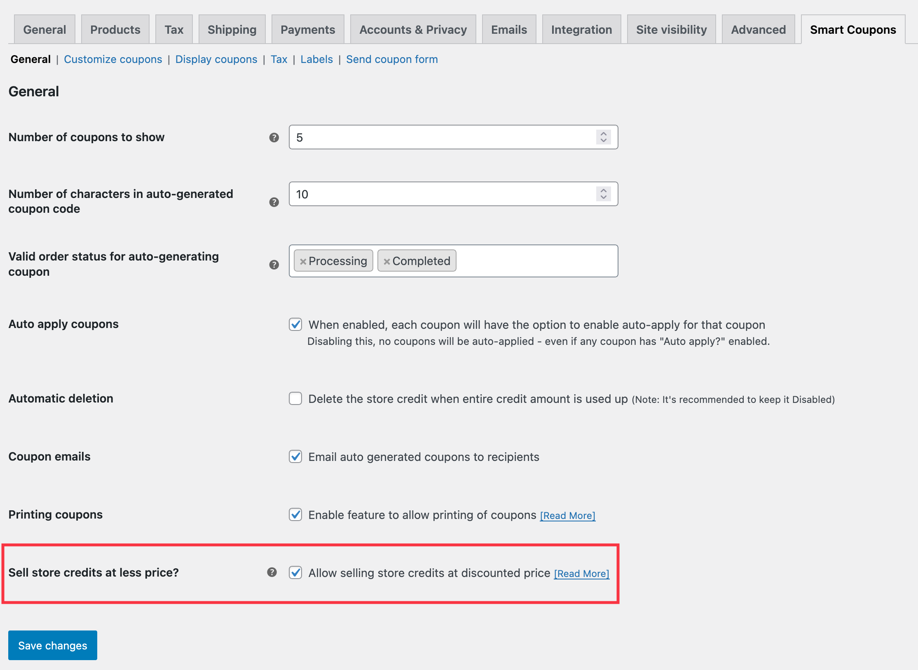Image resolution: width=918 pixels, height=670 pixels.
Task: Click 'Delete the store credit when entire credit' label
Action: [468, 399]
